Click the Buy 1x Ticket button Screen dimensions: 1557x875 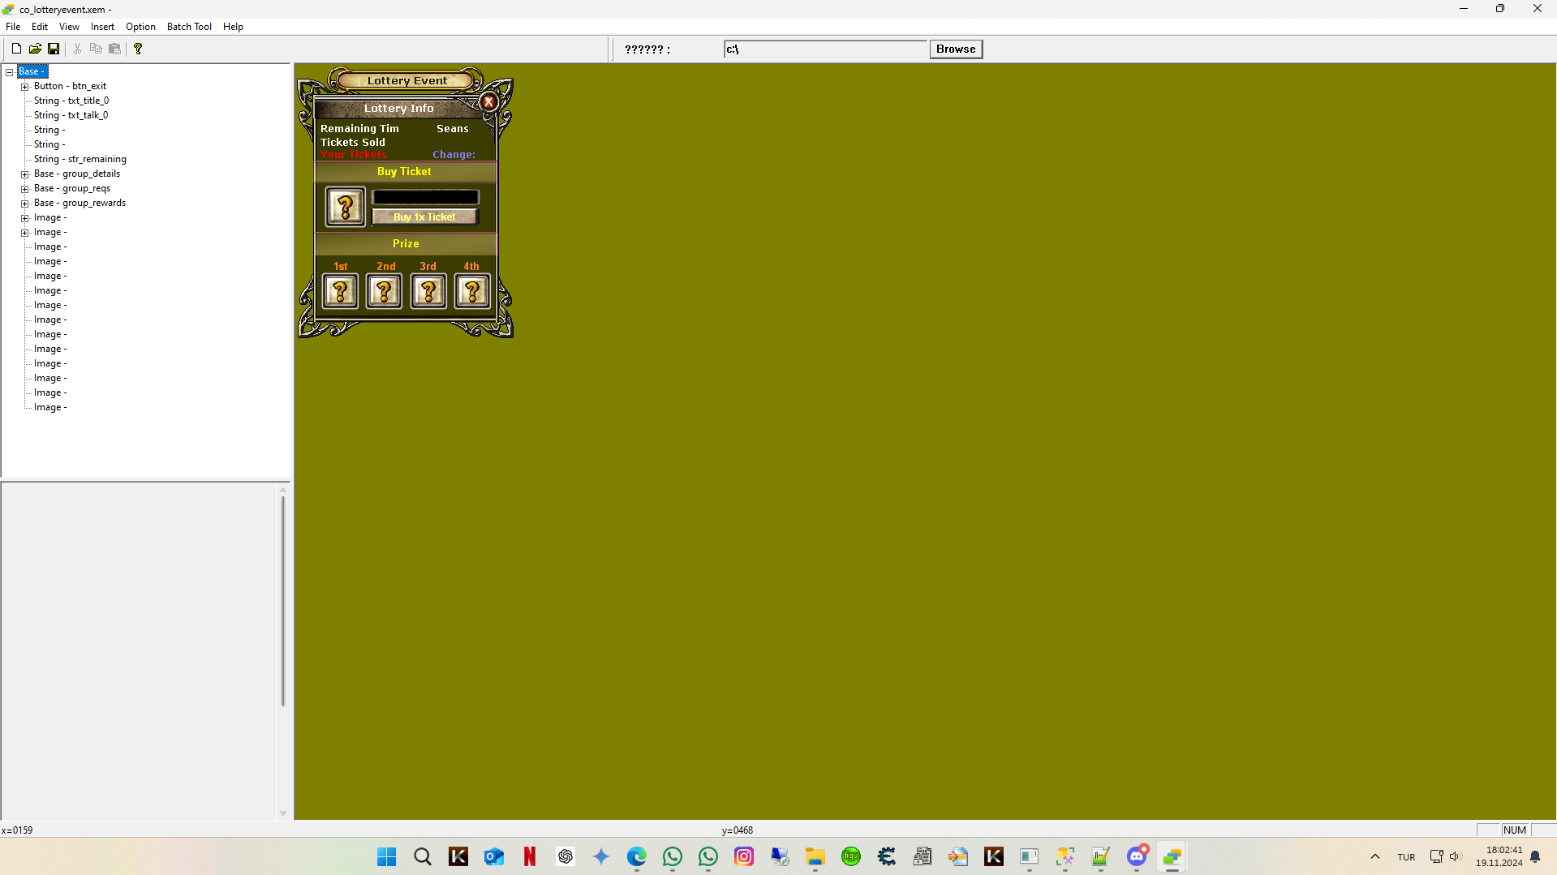424,217
